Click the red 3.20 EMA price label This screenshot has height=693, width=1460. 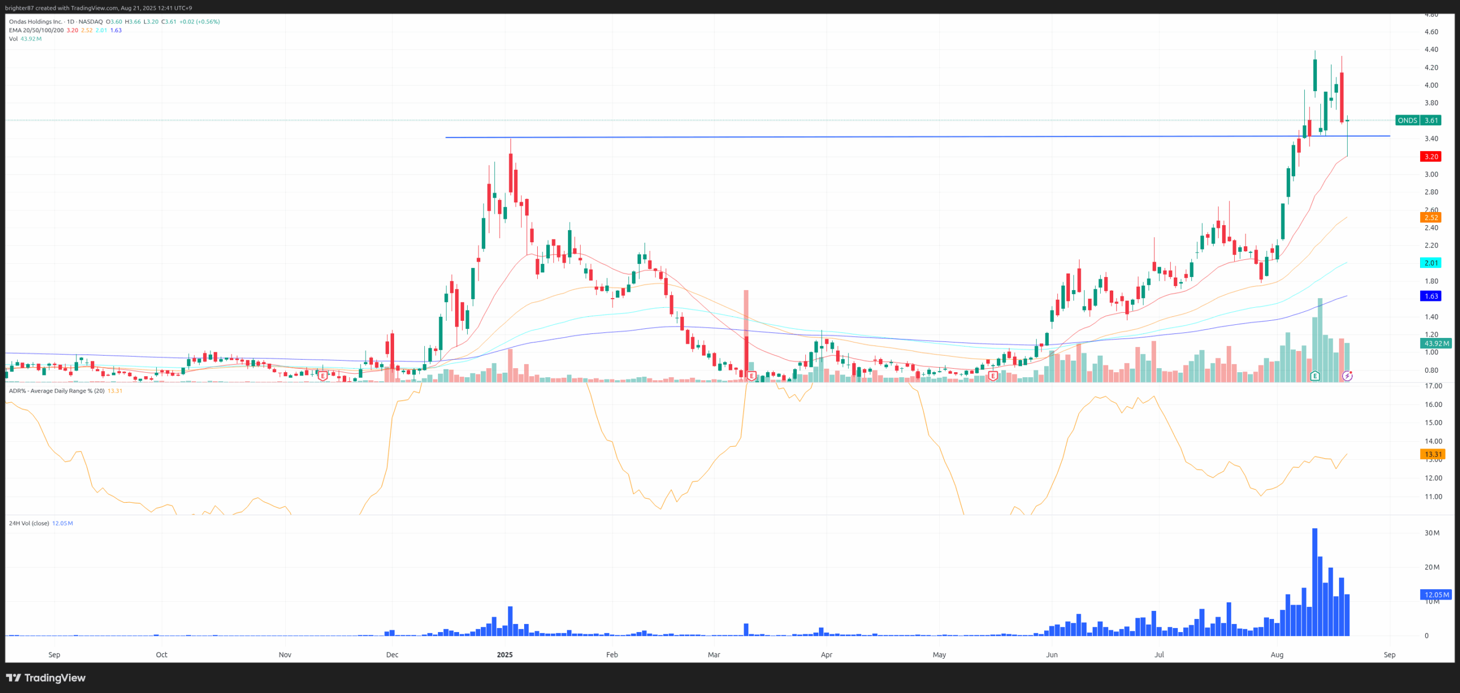pyautogui.click(x=1430, y=157)
